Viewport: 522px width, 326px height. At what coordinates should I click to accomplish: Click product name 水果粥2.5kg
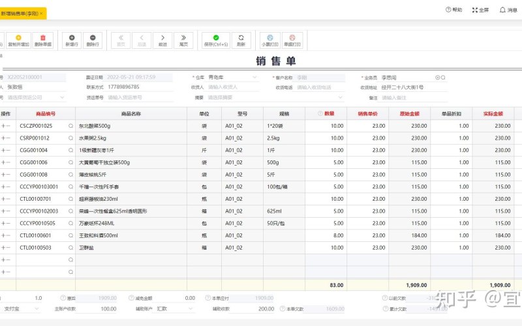(x=93, y=138)
